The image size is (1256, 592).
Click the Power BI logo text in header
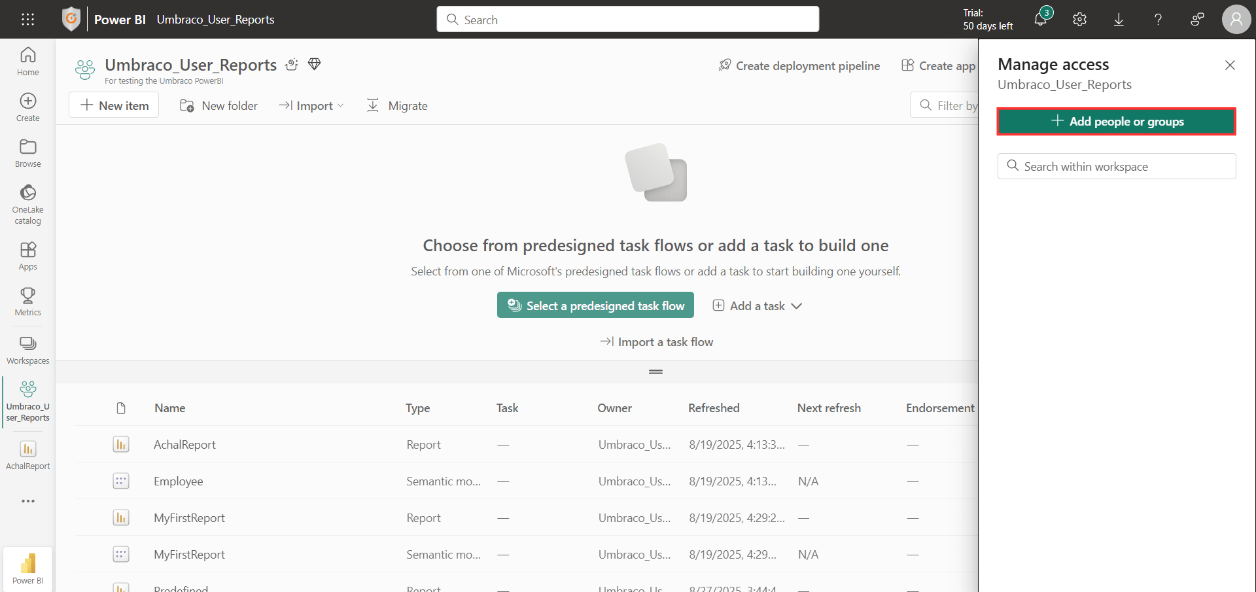[120, 20]
